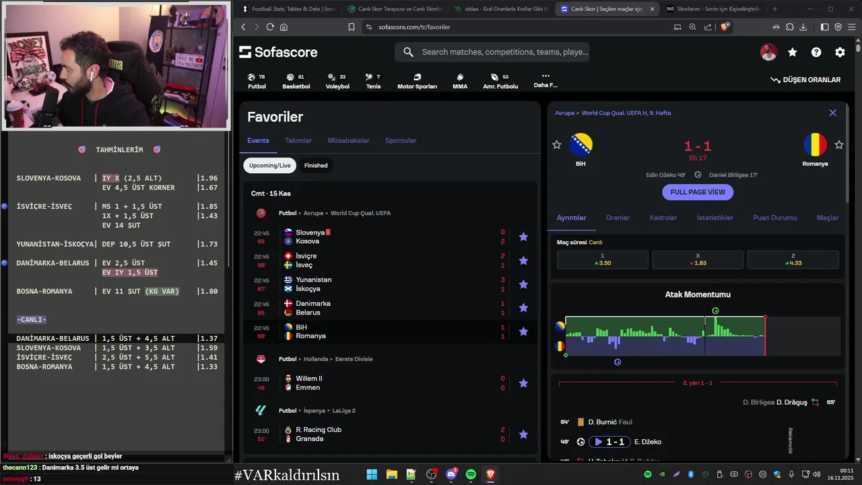This screenshot has width=862, height=485.
Task: Switch to the Kadrolar tab
Action: coord(663,218)
